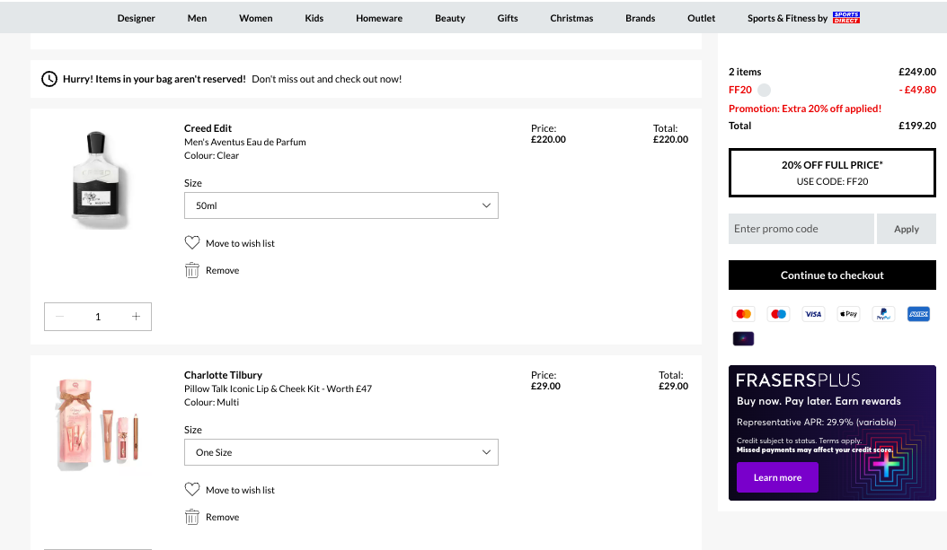The width and height of the screenshot is (947, 550).
Task: Click Continue to checkout
Action: coord(831,275)
